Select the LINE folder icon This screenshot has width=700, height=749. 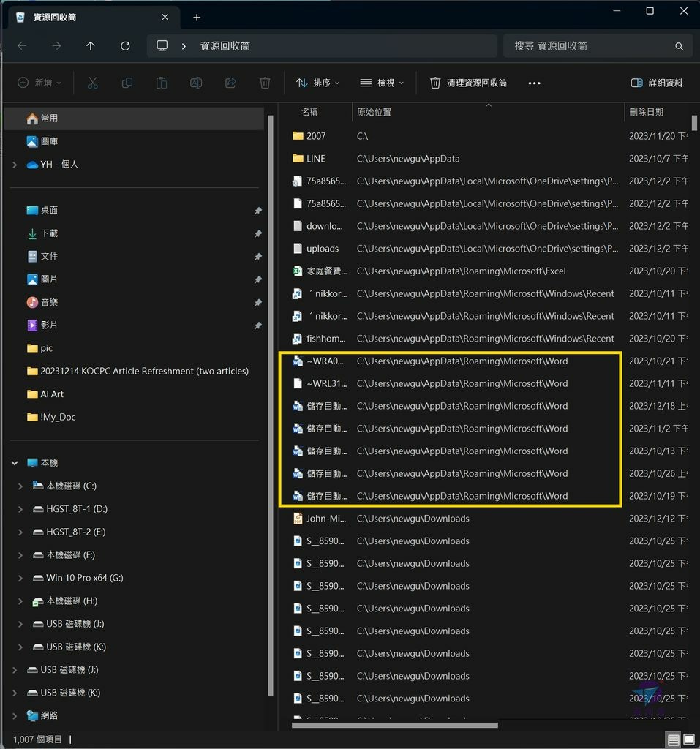pyautogui.click(x=298, y=159)
